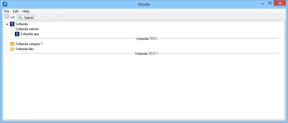Click the Softpedia category 1 folder icon
This screenshot has height=123, width=288.
[12, 44]
